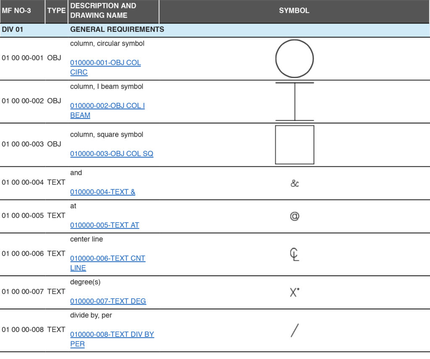Click the square column symbol
This screenshot has height=359, width=430.
[294, 144]
